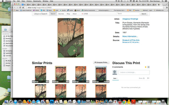Open the Chrome hamburger menu icon

click(x=167, y=8)
